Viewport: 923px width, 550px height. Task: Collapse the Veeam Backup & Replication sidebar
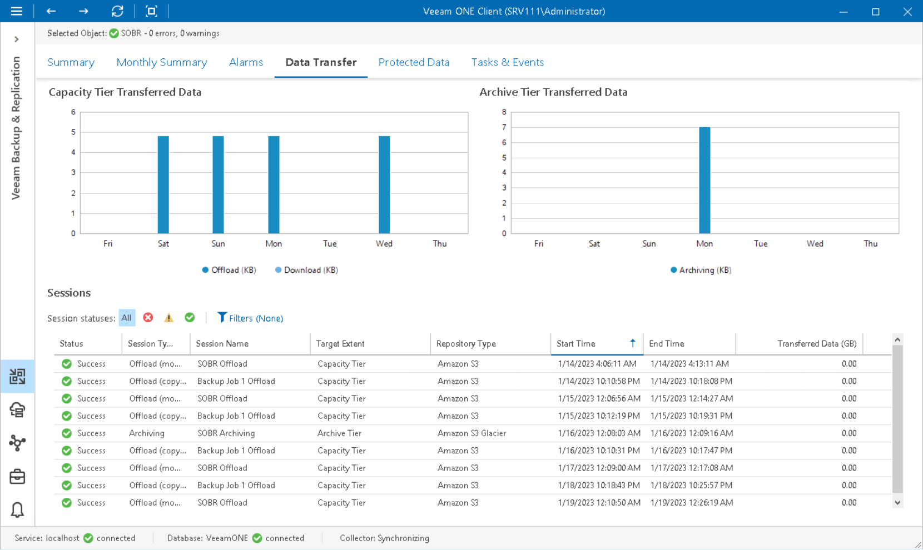[17, 39]
